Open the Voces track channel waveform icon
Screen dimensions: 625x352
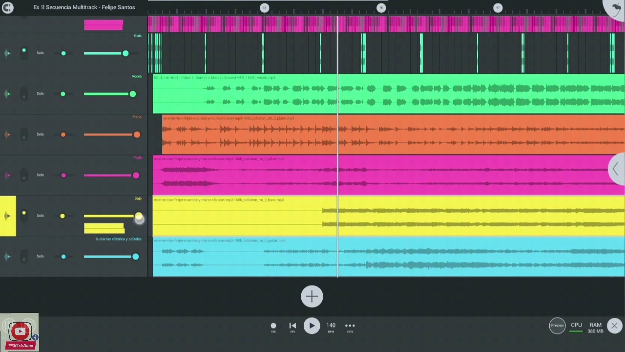click(7, 93)
